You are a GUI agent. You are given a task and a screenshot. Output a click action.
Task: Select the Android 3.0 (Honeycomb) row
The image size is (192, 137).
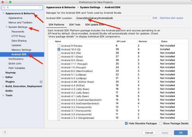118,114
